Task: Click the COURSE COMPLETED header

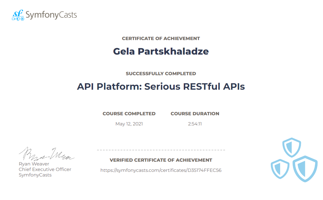Action: tap(129, 113)
